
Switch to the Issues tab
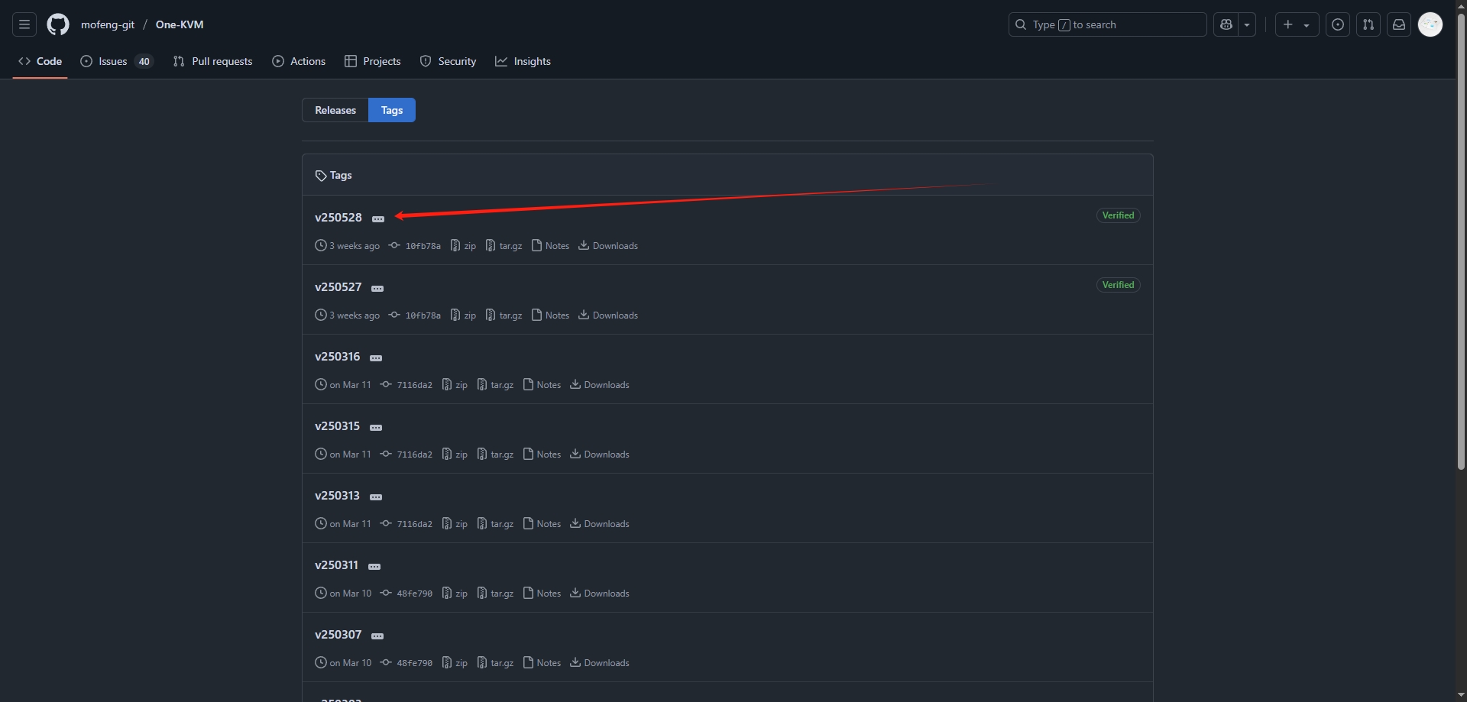tap(117, 61)
